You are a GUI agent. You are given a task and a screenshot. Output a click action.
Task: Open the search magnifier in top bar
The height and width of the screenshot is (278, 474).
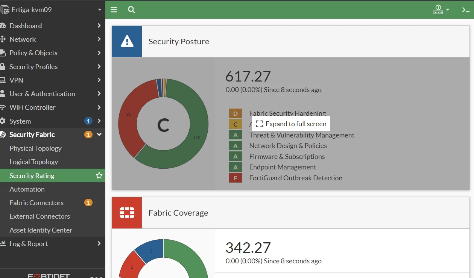(x=131, y=10)
